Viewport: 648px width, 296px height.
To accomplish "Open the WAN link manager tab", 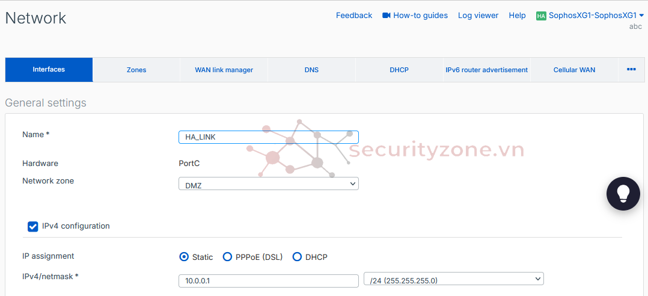I will 224,70.
